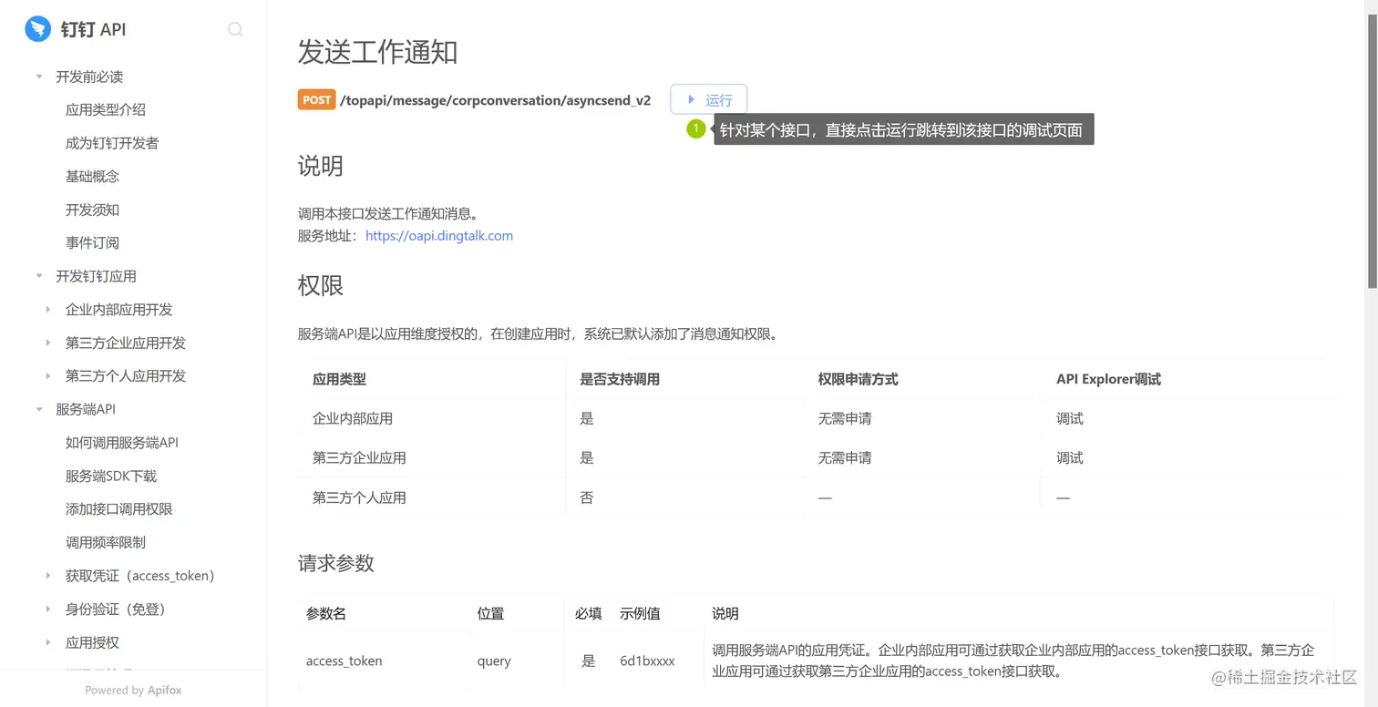Expand the 应用授权 arrow
Image resolution: width=1378 pixels, height=707 pixels.
(48, 642)
